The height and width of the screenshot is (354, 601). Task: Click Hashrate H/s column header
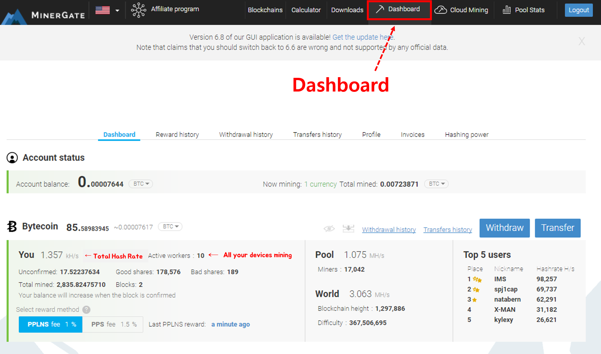point(555,269)
